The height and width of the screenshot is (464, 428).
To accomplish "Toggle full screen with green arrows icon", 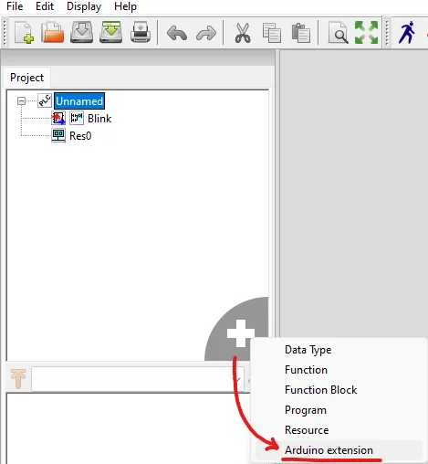I will coord(366,32).
